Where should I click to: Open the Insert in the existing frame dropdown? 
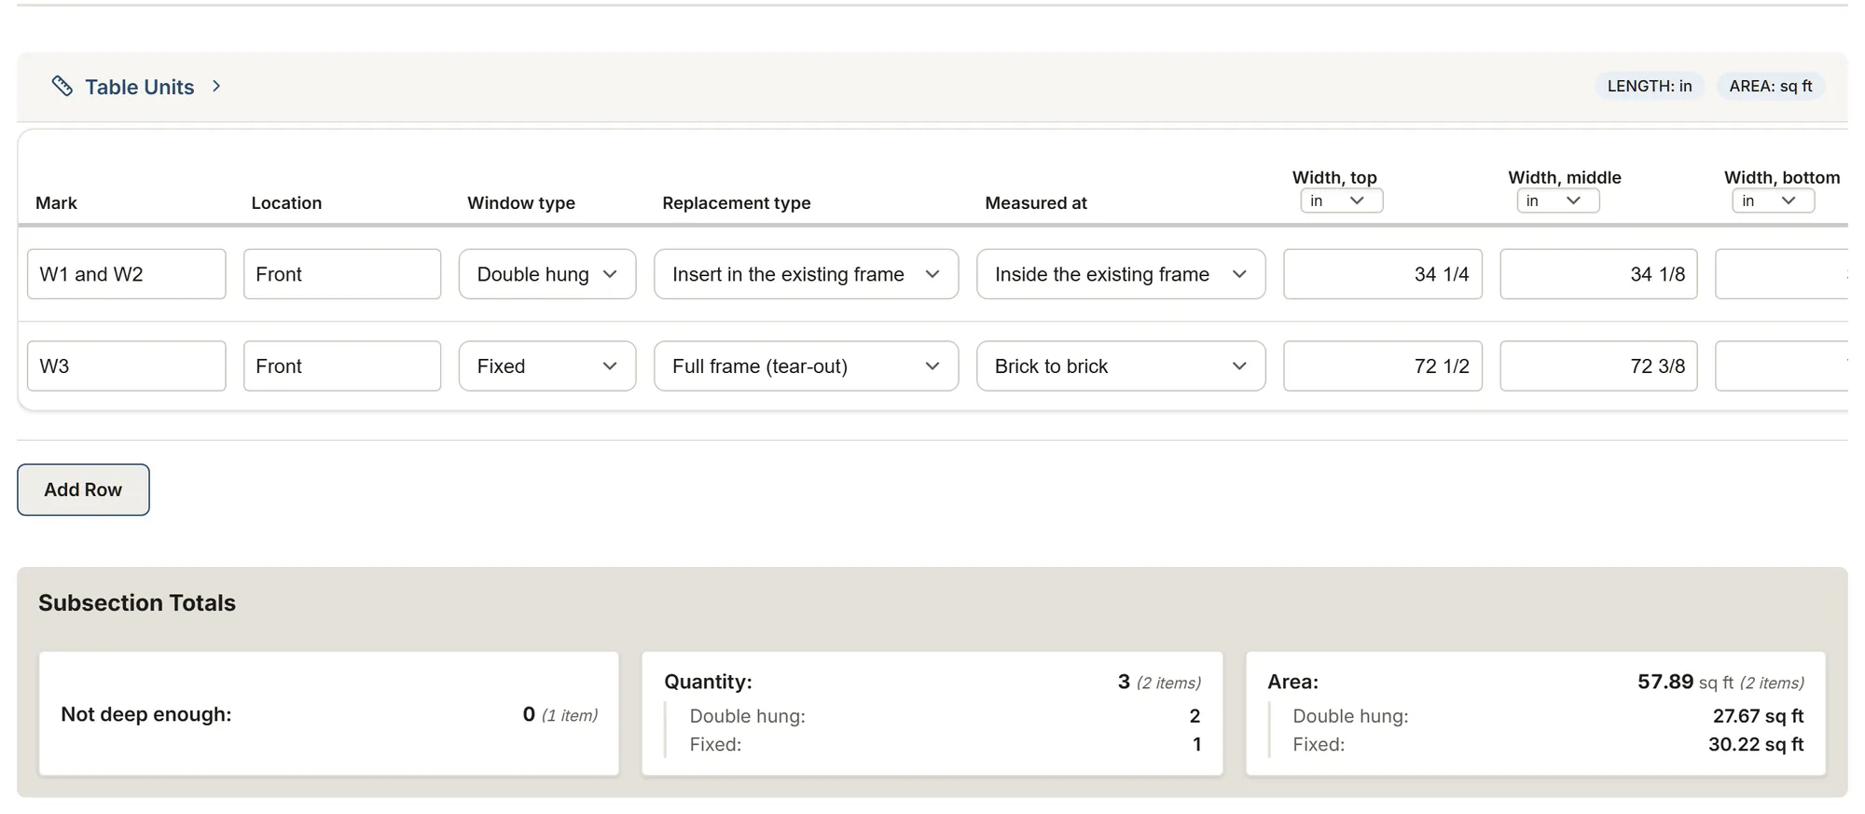point(806,274)
